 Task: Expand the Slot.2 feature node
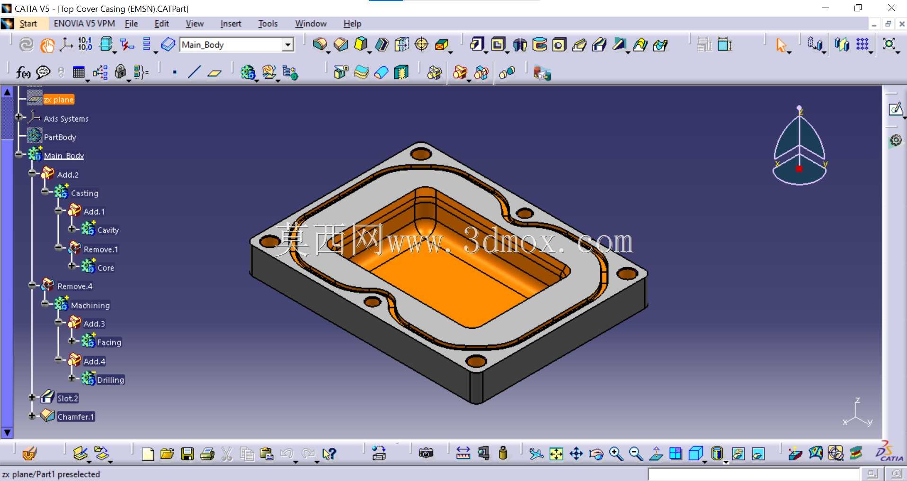click(x=32, y=397)
